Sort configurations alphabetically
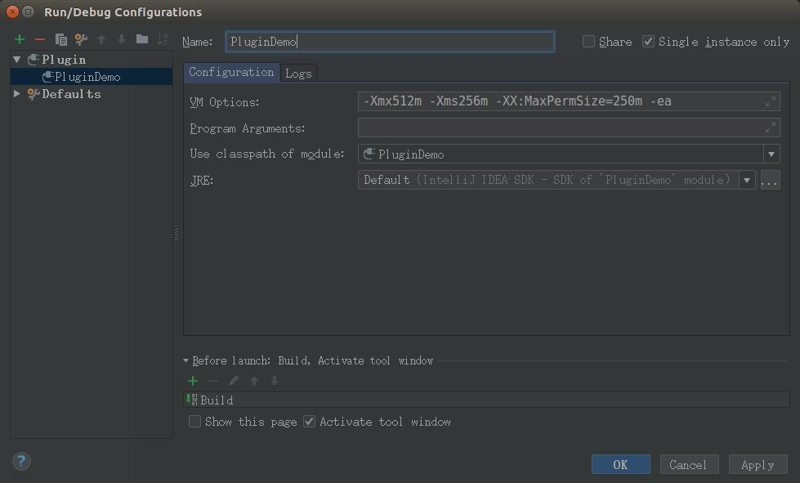800x483 pixels. click(x=163, y=39)
